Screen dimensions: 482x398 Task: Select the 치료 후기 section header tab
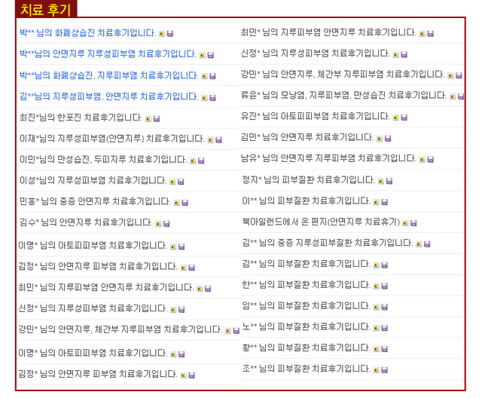click(x=47, y=10)
